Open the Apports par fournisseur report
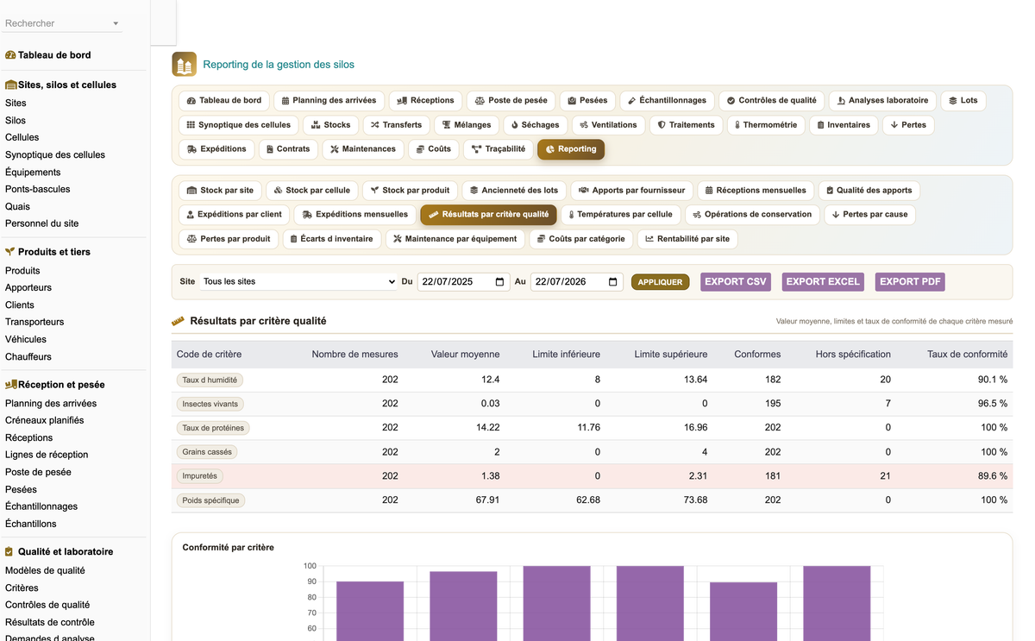This screenshot has width=1035, height=641. (631, 191)
